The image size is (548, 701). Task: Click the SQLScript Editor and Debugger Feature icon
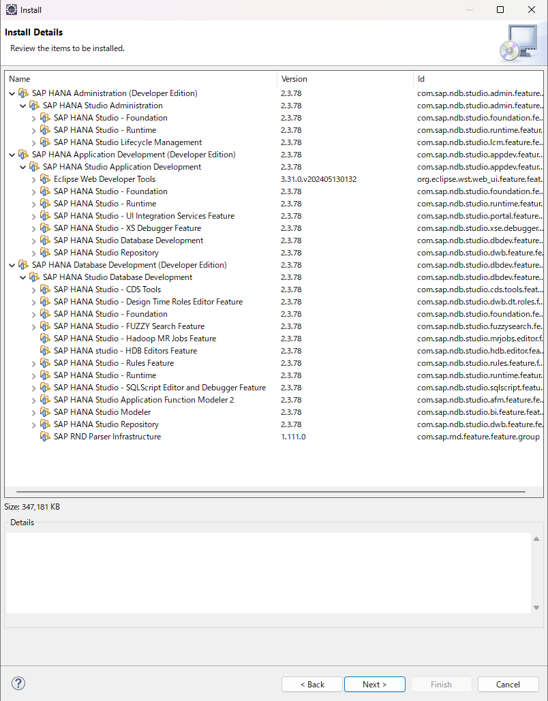coord(45,387)
